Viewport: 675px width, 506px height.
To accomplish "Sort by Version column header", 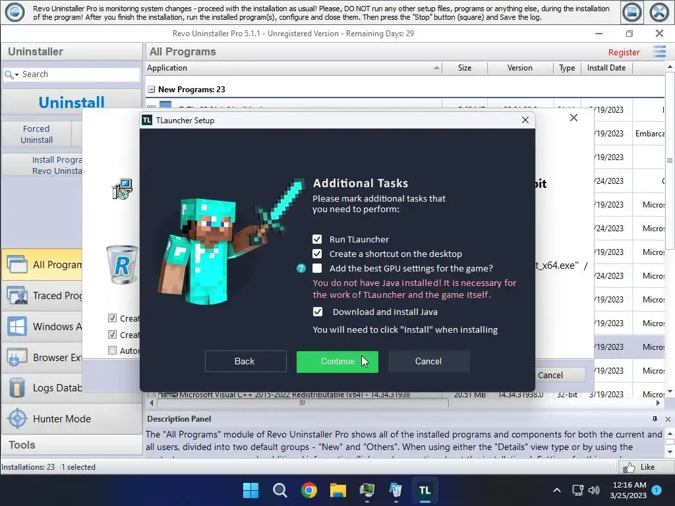I will [x=519, y=68].
